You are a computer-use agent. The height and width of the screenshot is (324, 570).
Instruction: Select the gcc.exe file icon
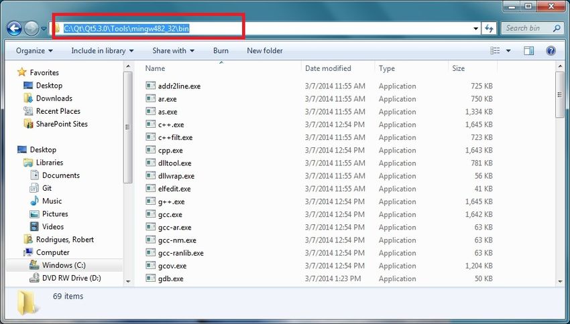tap(150, 214)
